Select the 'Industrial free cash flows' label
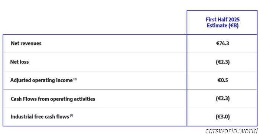 coord(40,117)
